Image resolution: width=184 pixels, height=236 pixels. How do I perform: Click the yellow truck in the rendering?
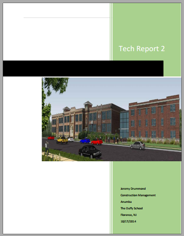62,140
